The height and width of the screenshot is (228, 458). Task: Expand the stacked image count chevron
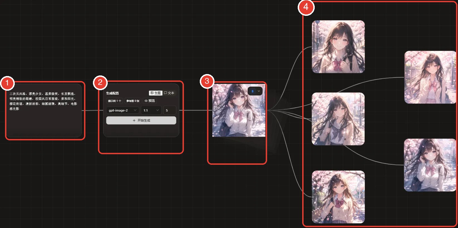[259, 91]
